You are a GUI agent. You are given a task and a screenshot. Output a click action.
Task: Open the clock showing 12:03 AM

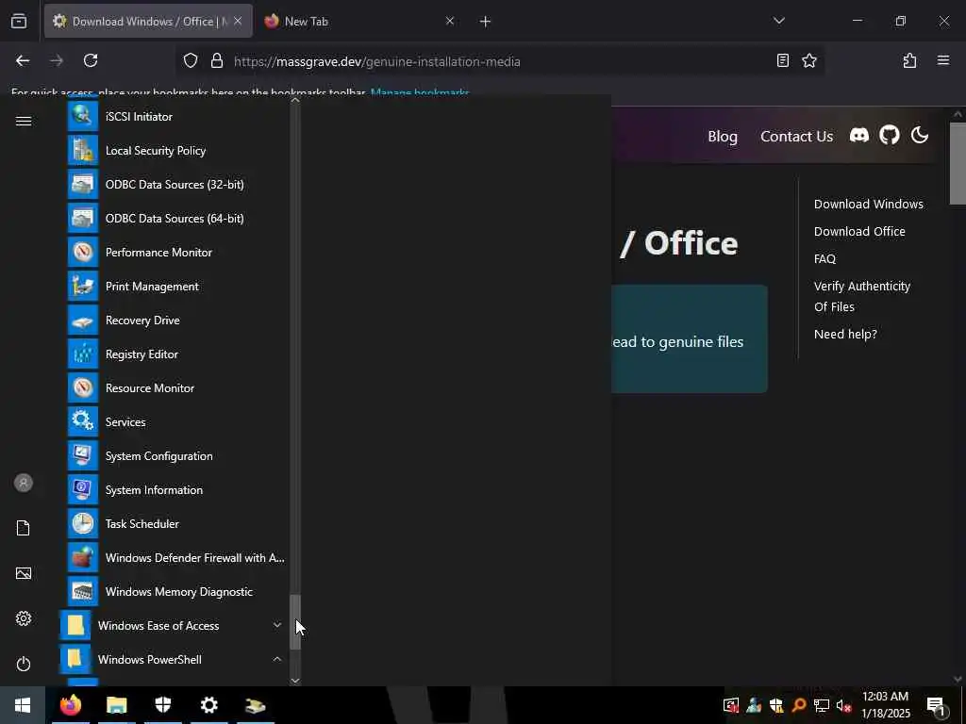pyautogui.click(x=886, y=705)
